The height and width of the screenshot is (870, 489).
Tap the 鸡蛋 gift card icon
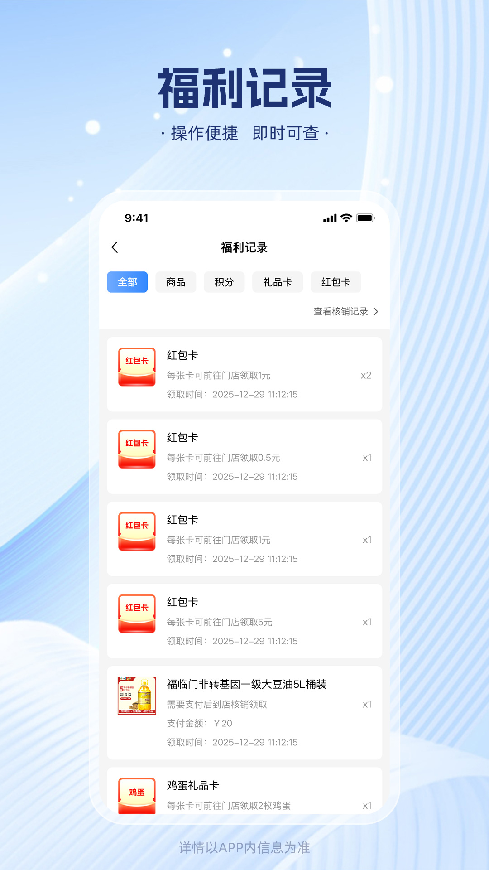point(137,796)
